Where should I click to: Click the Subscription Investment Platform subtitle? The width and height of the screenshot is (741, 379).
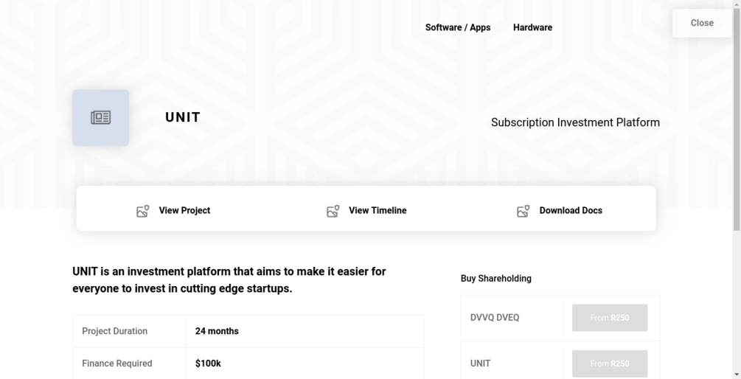pos(575,122)
